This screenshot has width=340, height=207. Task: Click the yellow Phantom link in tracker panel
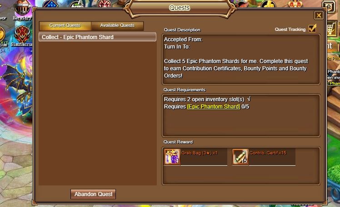(x=334, y=84)
